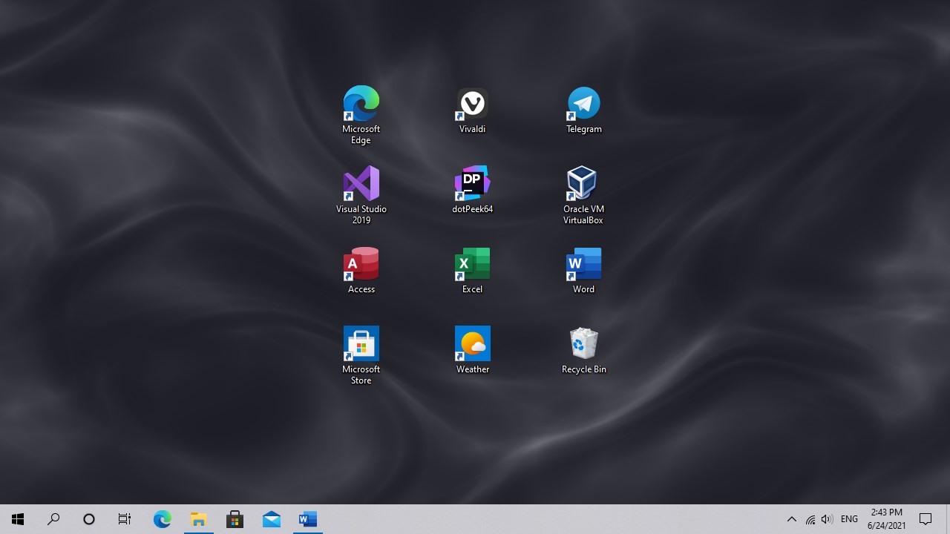Show hidden system tray icons
The height and width of the screenshot is (534, 950).
pos(791,519)
